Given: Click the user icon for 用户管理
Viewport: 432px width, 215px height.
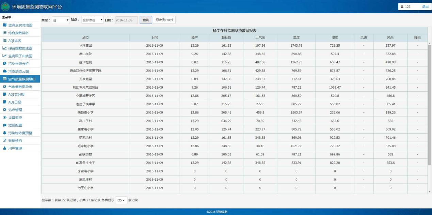Looking at the screenshot, I should [4, 148].
